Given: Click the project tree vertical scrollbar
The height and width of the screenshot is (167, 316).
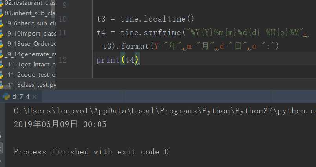Looking at the screenshot, I should click(x=53, y=9).
